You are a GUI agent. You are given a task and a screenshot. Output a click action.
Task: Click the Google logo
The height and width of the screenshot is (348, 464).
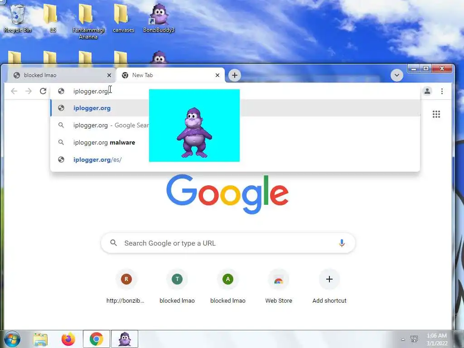pos(227,194)
